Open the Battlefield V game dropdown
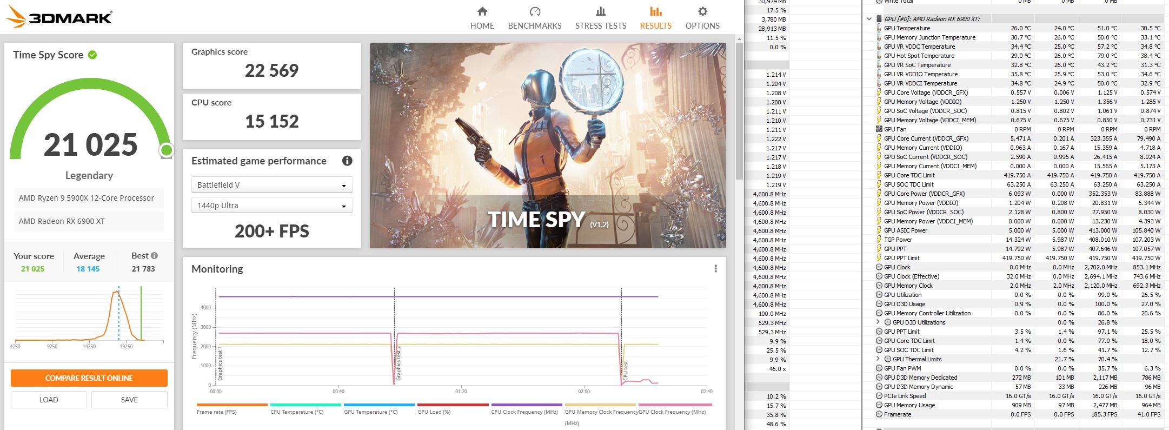 [x=271, y=185]
